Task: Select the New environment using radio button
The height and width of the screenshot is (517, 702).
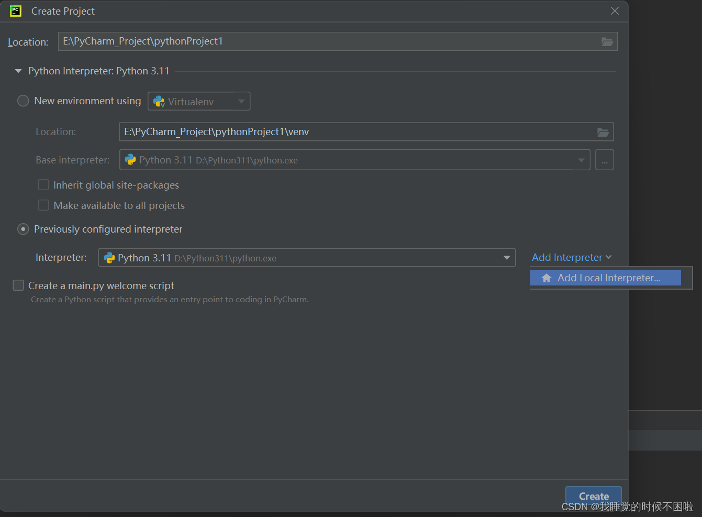Action: [x=23, y=101]
